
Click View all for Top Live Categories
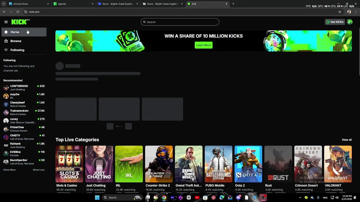pyautogui.click(x=346, y=140)
